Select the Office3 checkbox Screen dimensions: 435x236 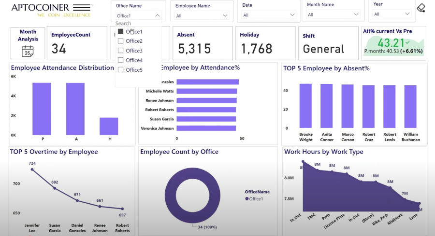coord(121,51)
